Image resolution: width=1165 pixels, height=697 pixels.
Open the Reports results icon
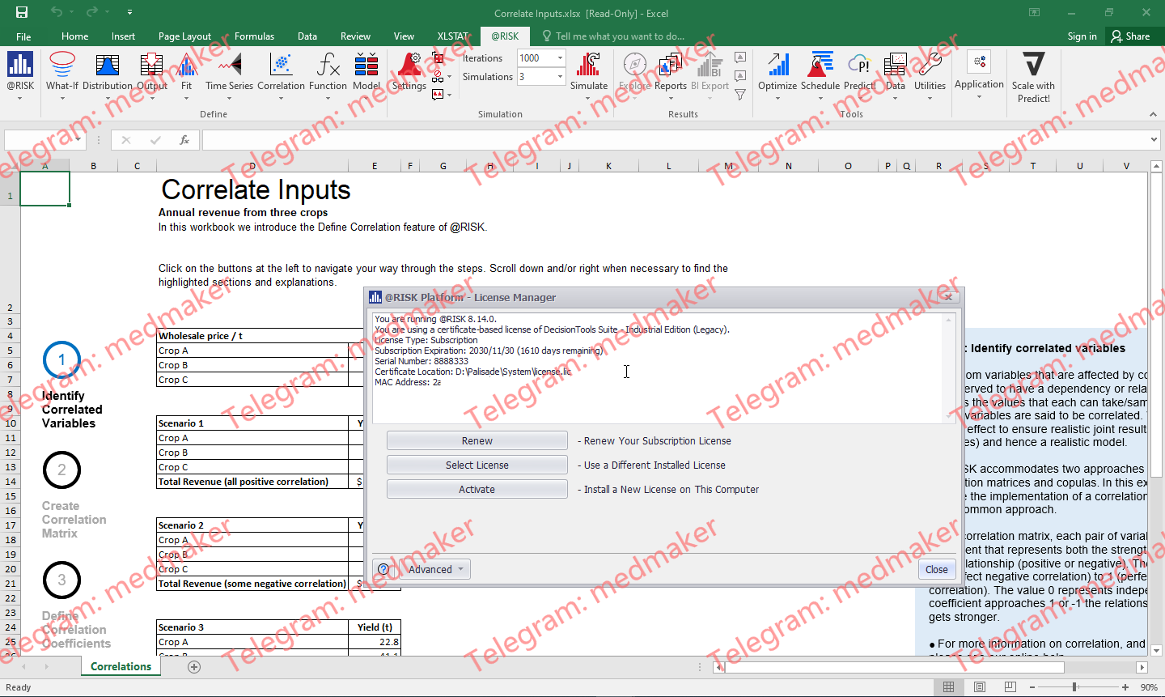tap(671, 71)
